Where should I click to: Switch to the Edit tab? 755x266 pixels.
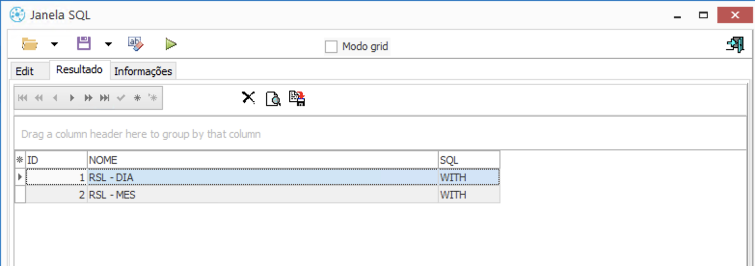[x=25, y=71]
